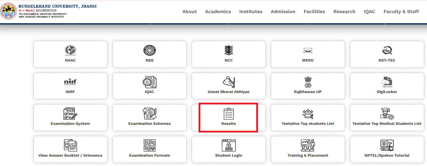Click the Unnat Bharat Abhiyan label
Viewport: 427px width, 166px height.
coord(229,92)
